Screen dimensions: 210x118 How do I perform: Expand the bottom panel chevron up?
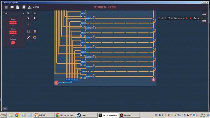5,109
